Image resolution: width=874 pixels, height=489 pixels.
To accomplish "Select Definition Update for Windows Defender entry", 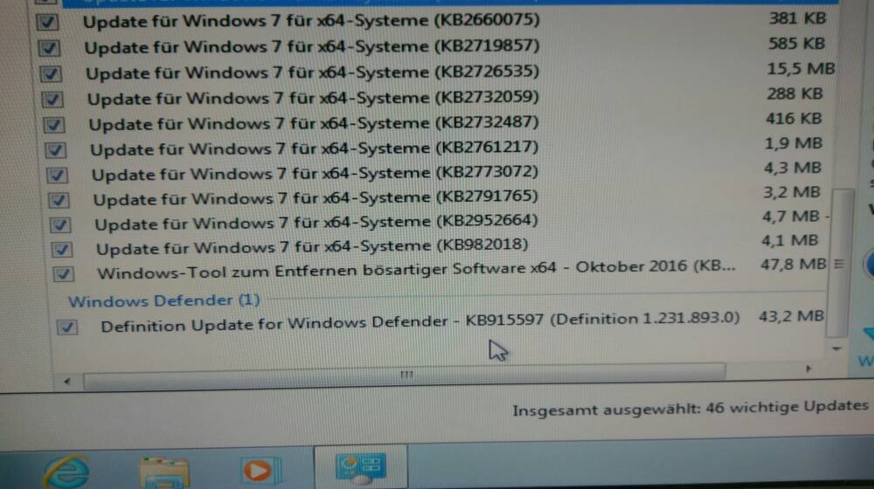I will (x=440, y=322).
